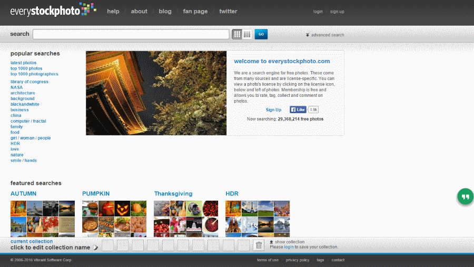
Task: Open the PUMPKIN featured search
Action: (96, 193)
